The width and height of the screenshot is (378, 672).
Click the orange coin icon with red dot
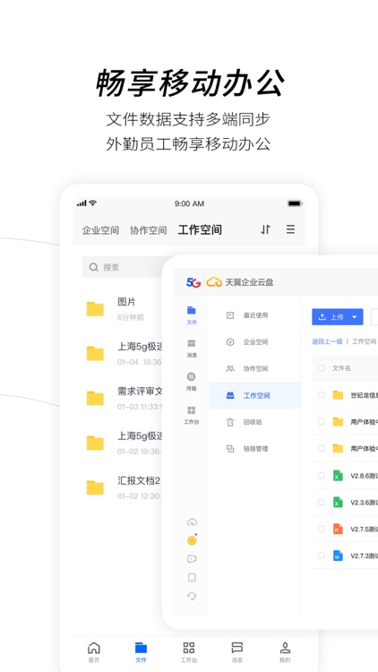point(192,540)
